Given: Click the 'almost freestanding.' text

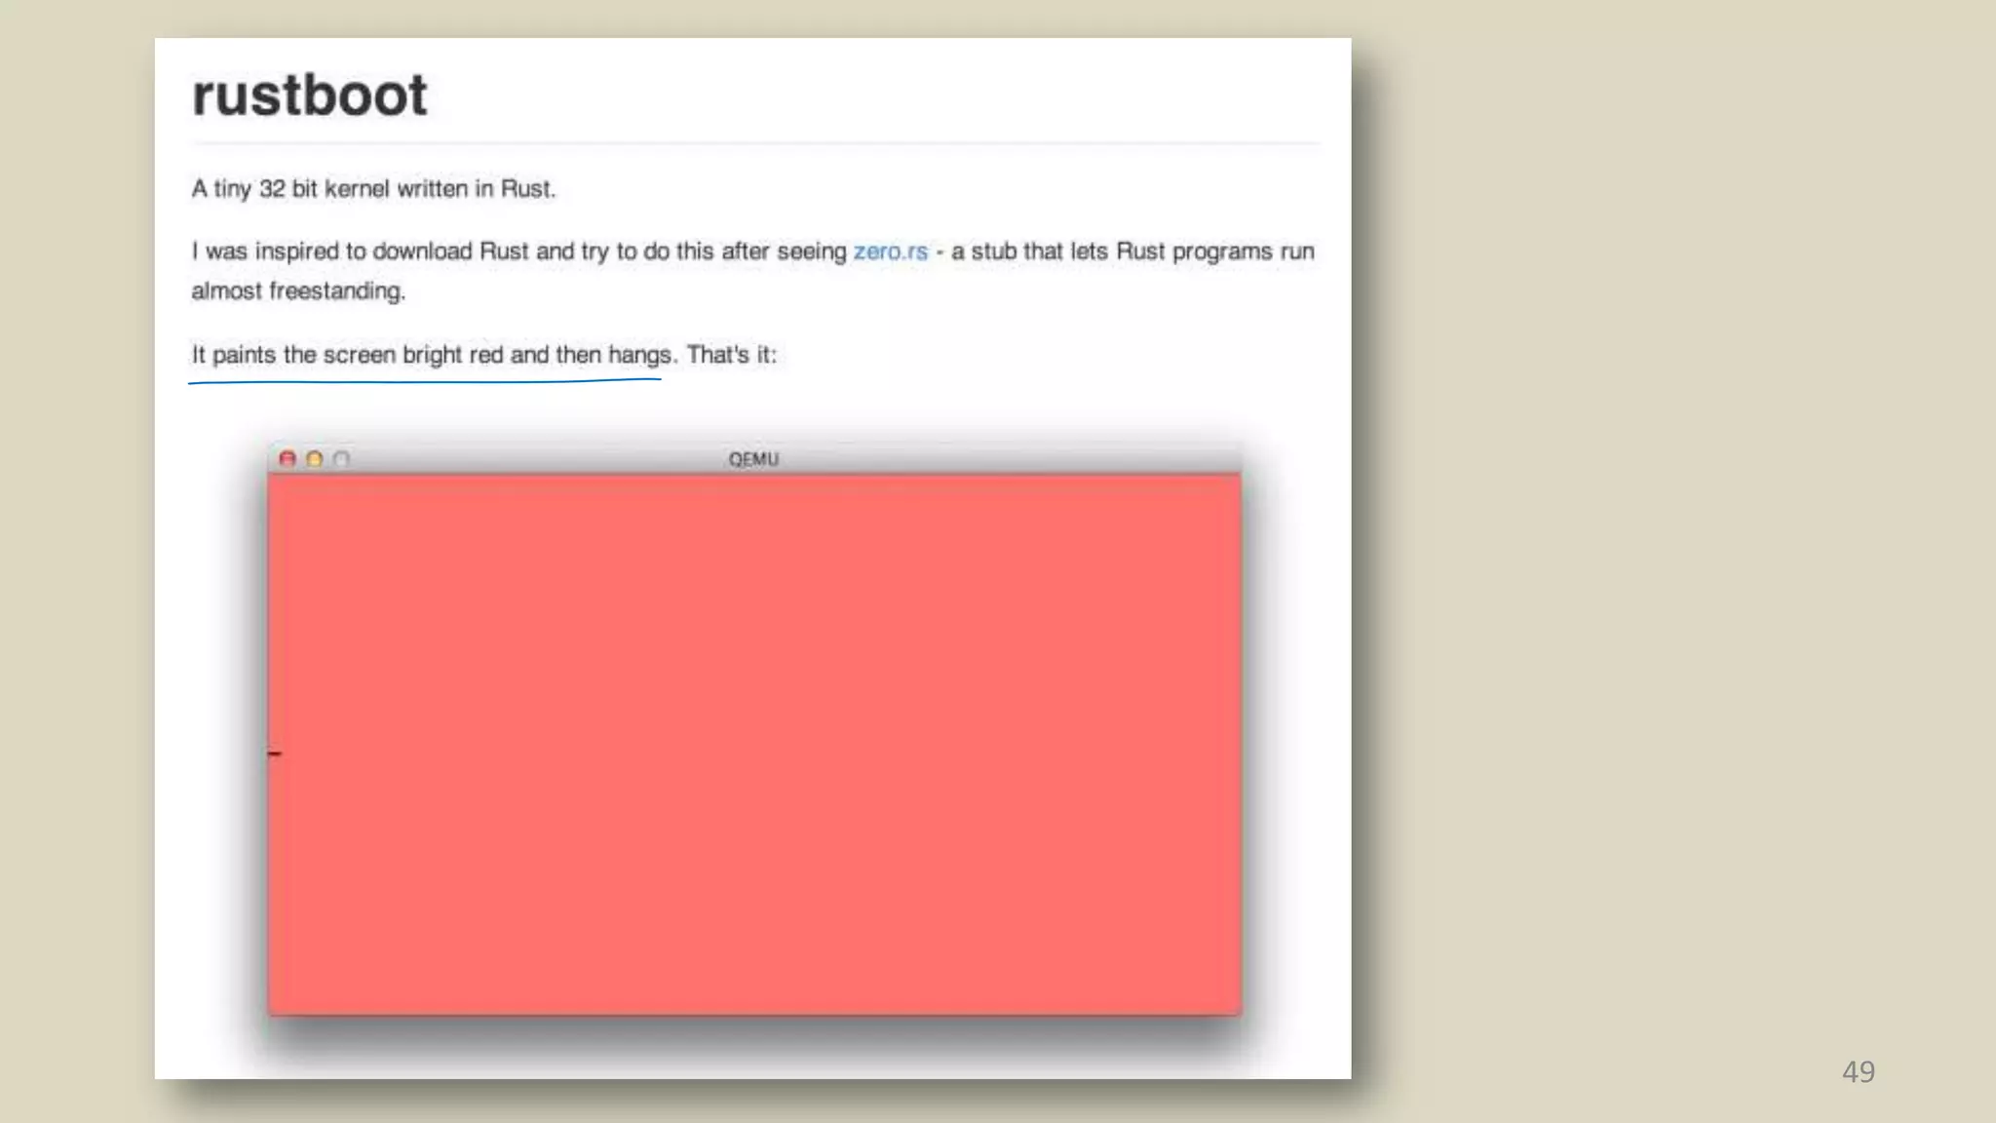Looking at the screenshot, I should (x=297, y=291).
